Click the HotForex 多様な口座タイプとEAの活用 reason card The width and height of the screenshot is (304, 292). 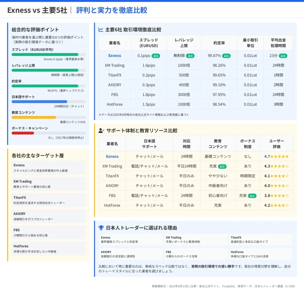[x=261, y=254]
